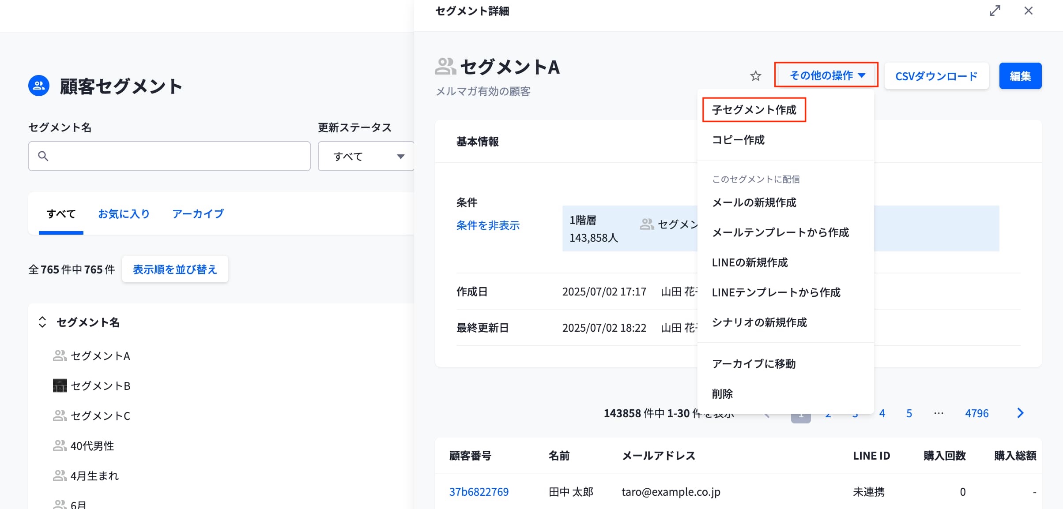Viewport: 1063px width, 509px height.
Task: Click the favorite star icon for セグメントA
Action: coord(755,76)
